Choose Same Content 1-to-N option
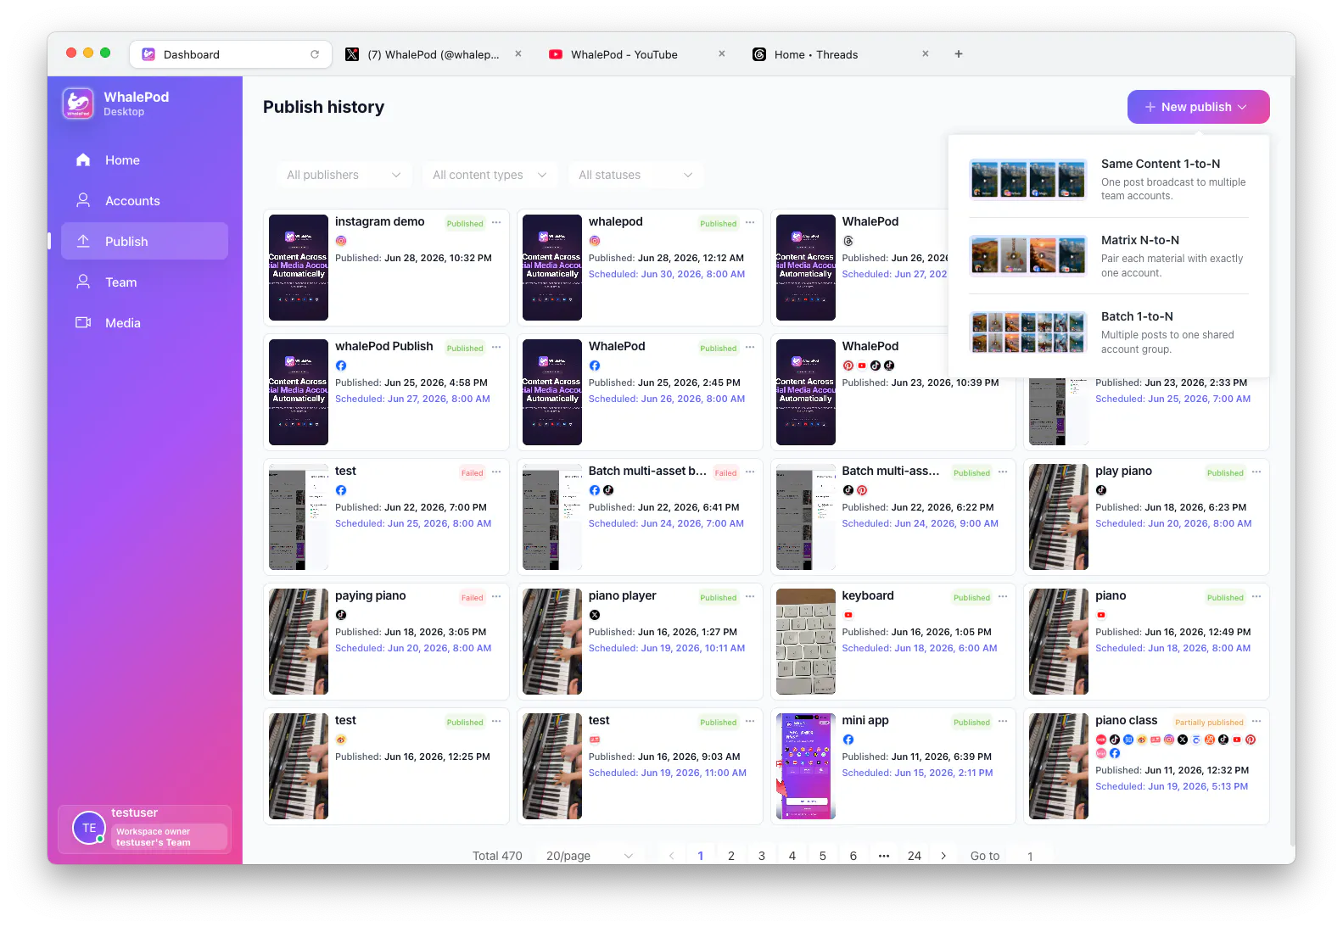The height and width of the screenshot is (927, 1343). [x=1109, y=179]
